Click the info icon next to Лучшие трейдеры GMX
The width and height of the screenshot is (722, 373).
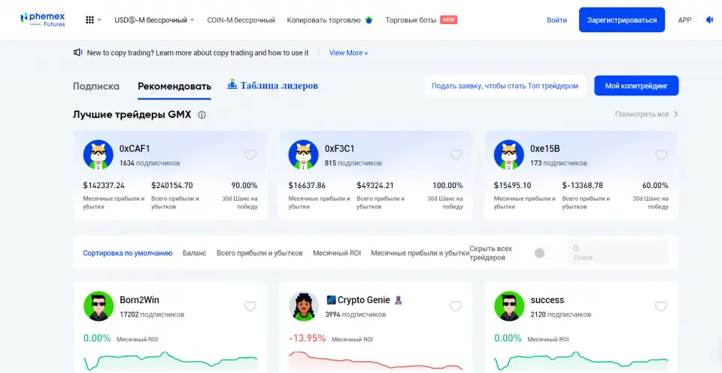[202, 114]
